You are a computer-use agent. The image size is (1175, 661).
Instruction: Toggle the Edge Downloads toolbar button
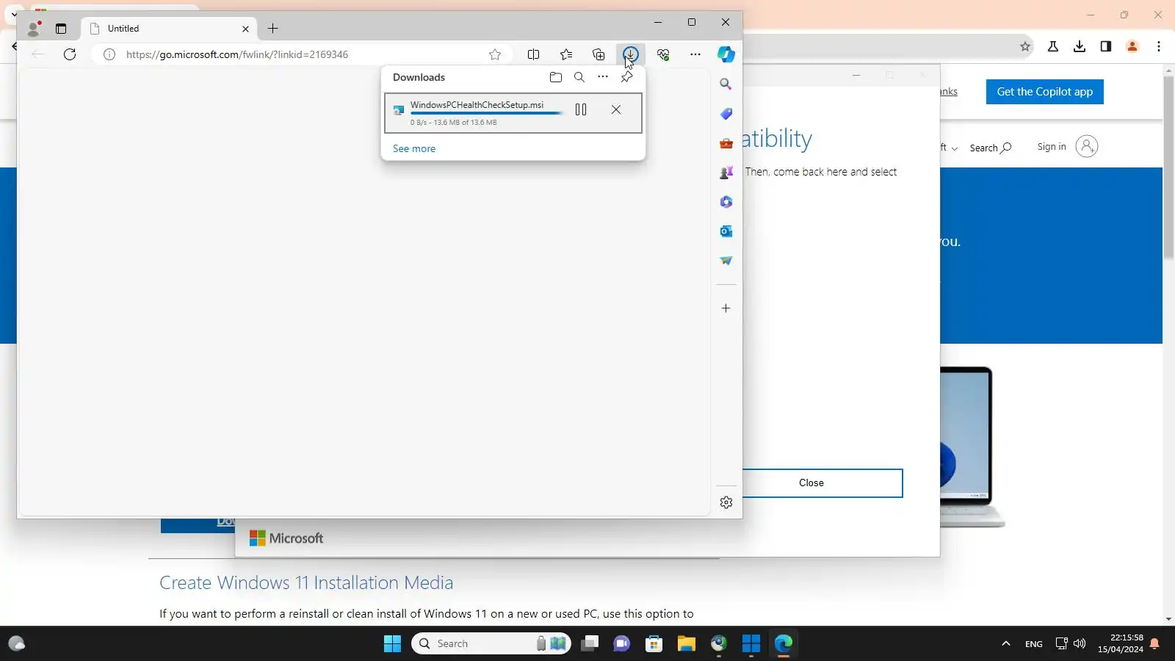[x=631, y=54]
